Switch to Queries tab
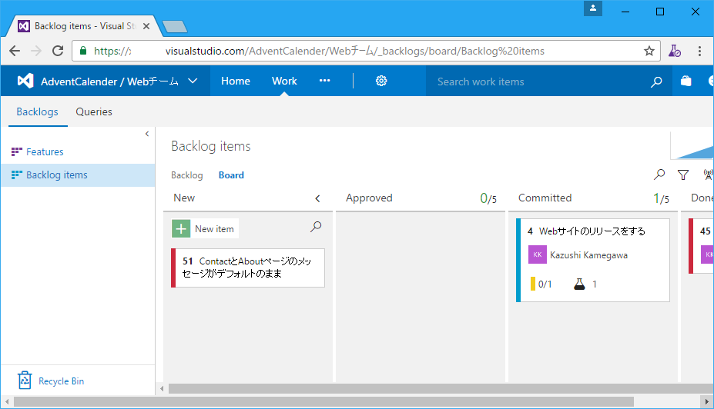This screenshot has width=714, height=409. 94,111
